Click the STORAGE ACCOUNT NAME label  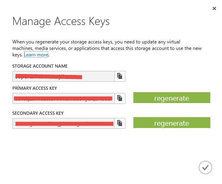tap(40, 66)
